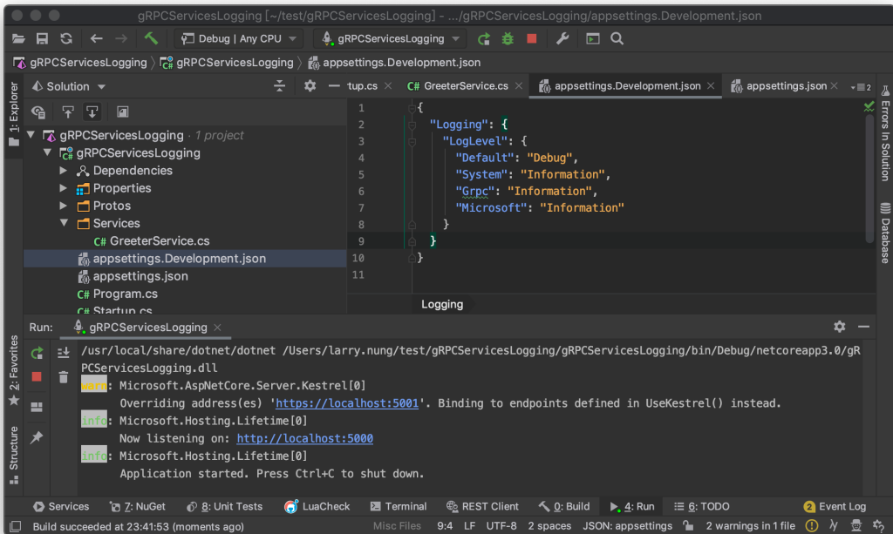The height and width of the screenshot is (534, 893).
Task: Toggle tool window bars button in the status bar corner
Action: pyautogui.click(x=16, y=526)
